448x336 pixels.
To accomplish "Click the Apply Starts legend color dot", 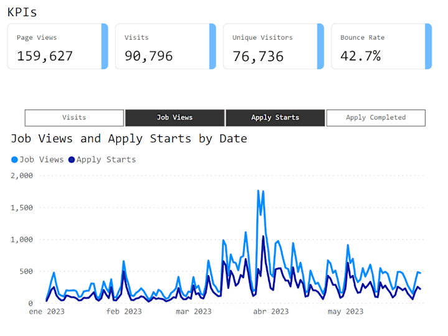I will click(x=72, y=160).
